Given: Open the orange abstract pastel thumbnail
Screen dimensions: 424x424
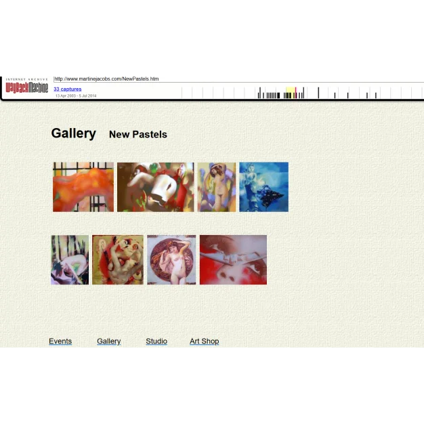Looking at the screenshot, I should click(83, 187).
